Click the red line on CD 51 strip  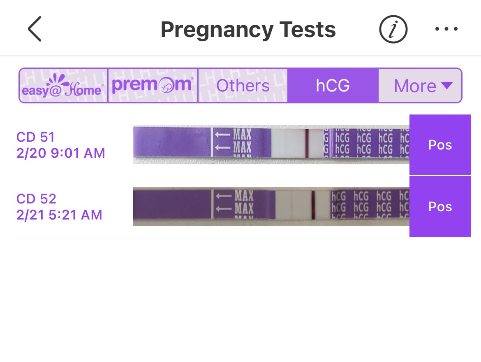coord(307,144)
